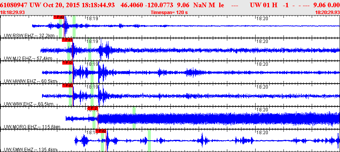Click the second green phase bar on WIW trace

pyautogui.click(x=92, y=95)
